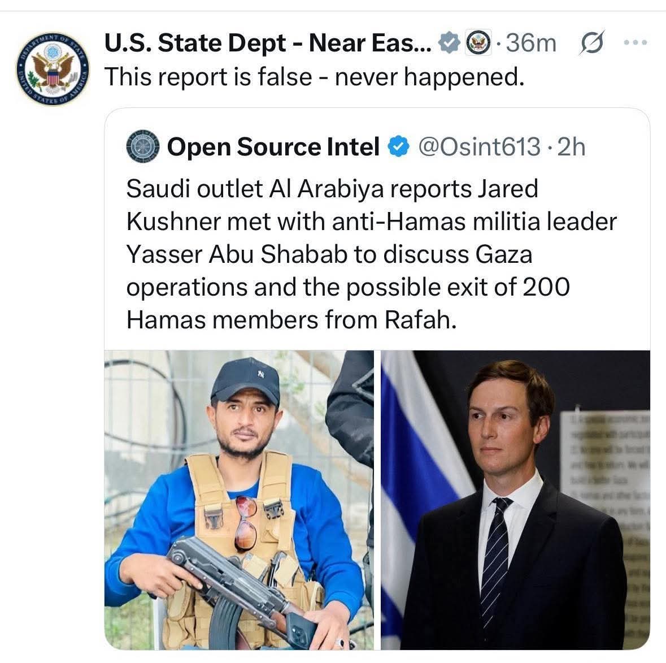Click the 36m post timestamp
Viewport: 666px width, 663px height.
531,43
